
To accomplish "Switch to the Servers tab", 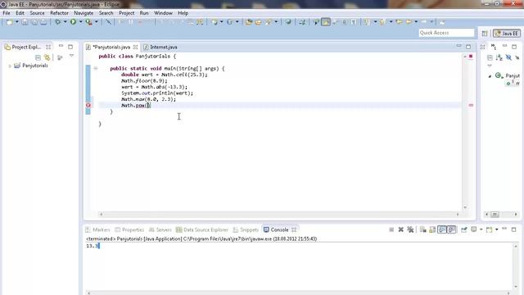I will tap(160, 229).
